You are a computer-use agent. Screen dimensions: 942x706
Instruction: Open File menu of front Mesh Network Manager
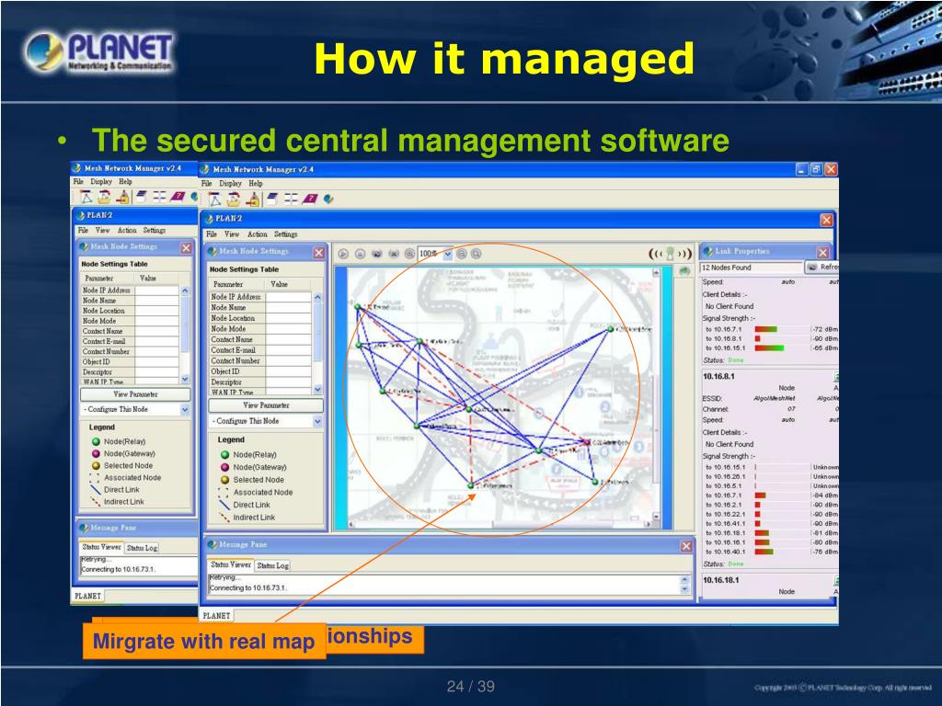point(207,184)
